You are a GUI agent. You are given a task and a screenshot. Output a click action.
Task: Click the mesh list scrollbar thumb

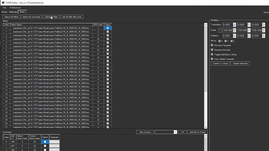[x=206, y=59]
